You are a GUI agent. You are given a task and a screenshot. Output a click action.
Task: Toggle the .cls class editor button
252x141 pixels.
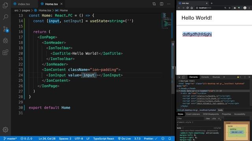click(214, 119)
